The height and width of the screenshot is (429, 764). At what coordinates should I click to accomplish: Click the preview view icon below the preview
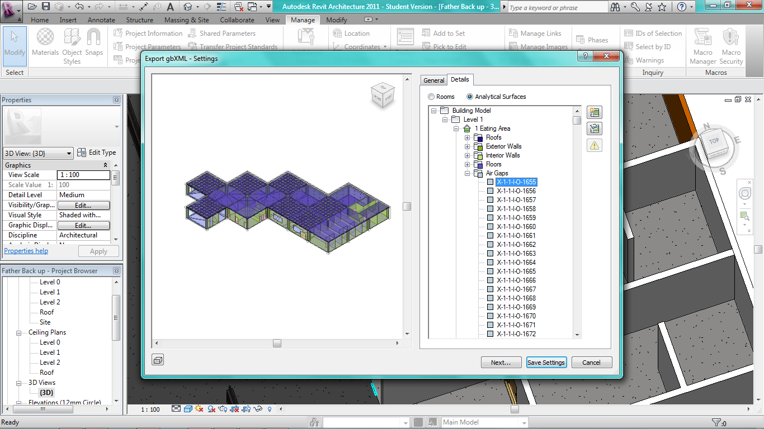(x=158, y=360)
